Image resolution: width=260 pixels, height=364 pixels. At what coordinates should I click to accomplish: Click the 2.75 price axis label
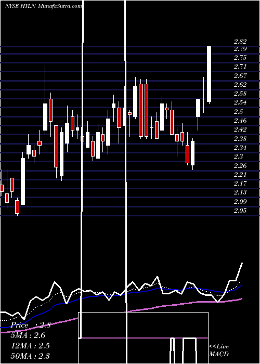tap(240, 58)
